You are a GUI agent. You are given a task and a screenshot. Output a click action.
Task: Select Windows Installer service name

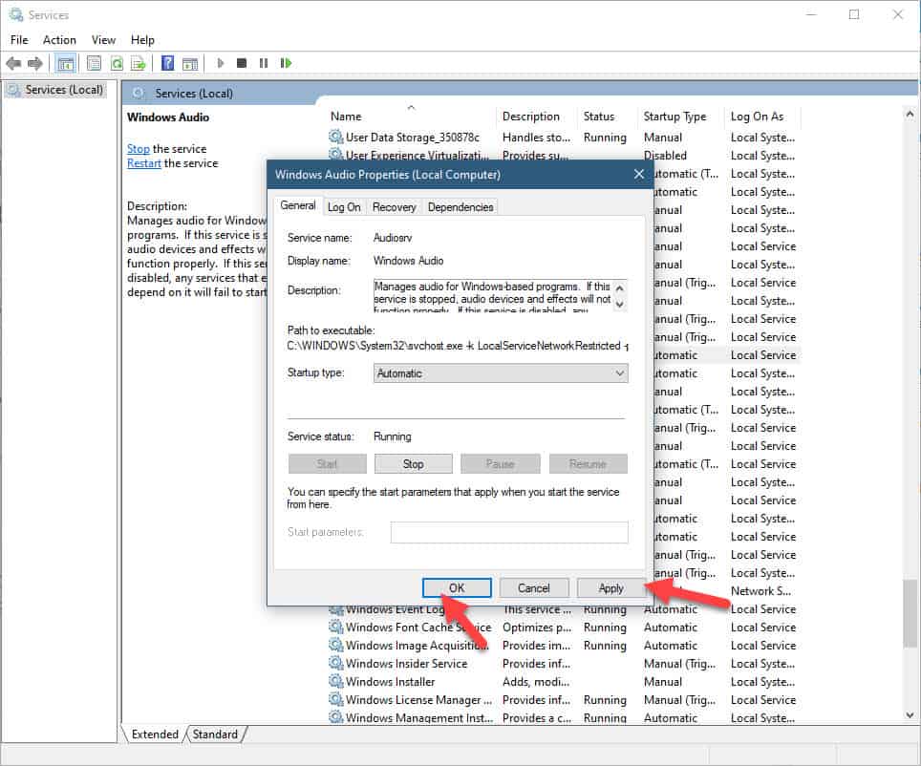click(390, 681)
